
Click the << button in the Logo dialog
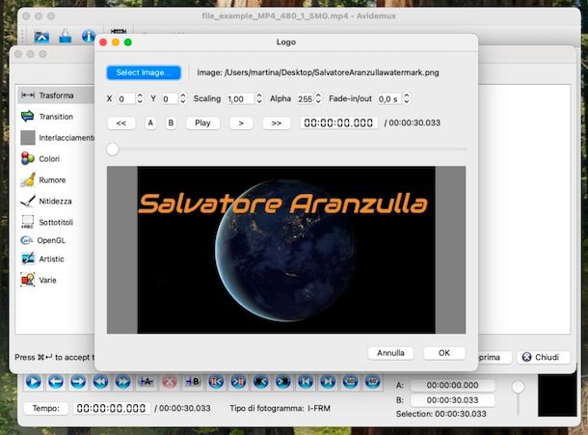coord(121,122)
